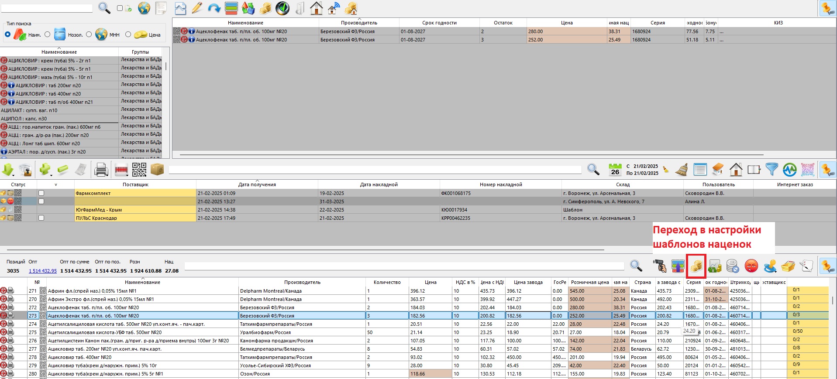Open the red barcode button dropdown
Image resolution: width=837 pixels, height=379 pixels.
coord(121,170)
